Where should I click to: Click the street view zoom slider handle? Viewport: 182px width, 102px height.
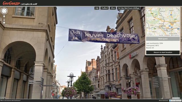coord(4,20)
